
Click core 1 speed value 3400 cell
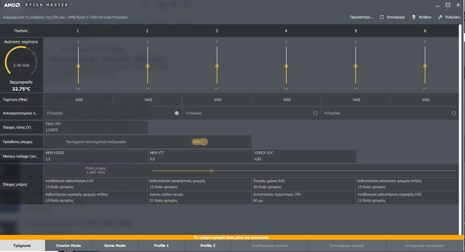coord(78,100)
